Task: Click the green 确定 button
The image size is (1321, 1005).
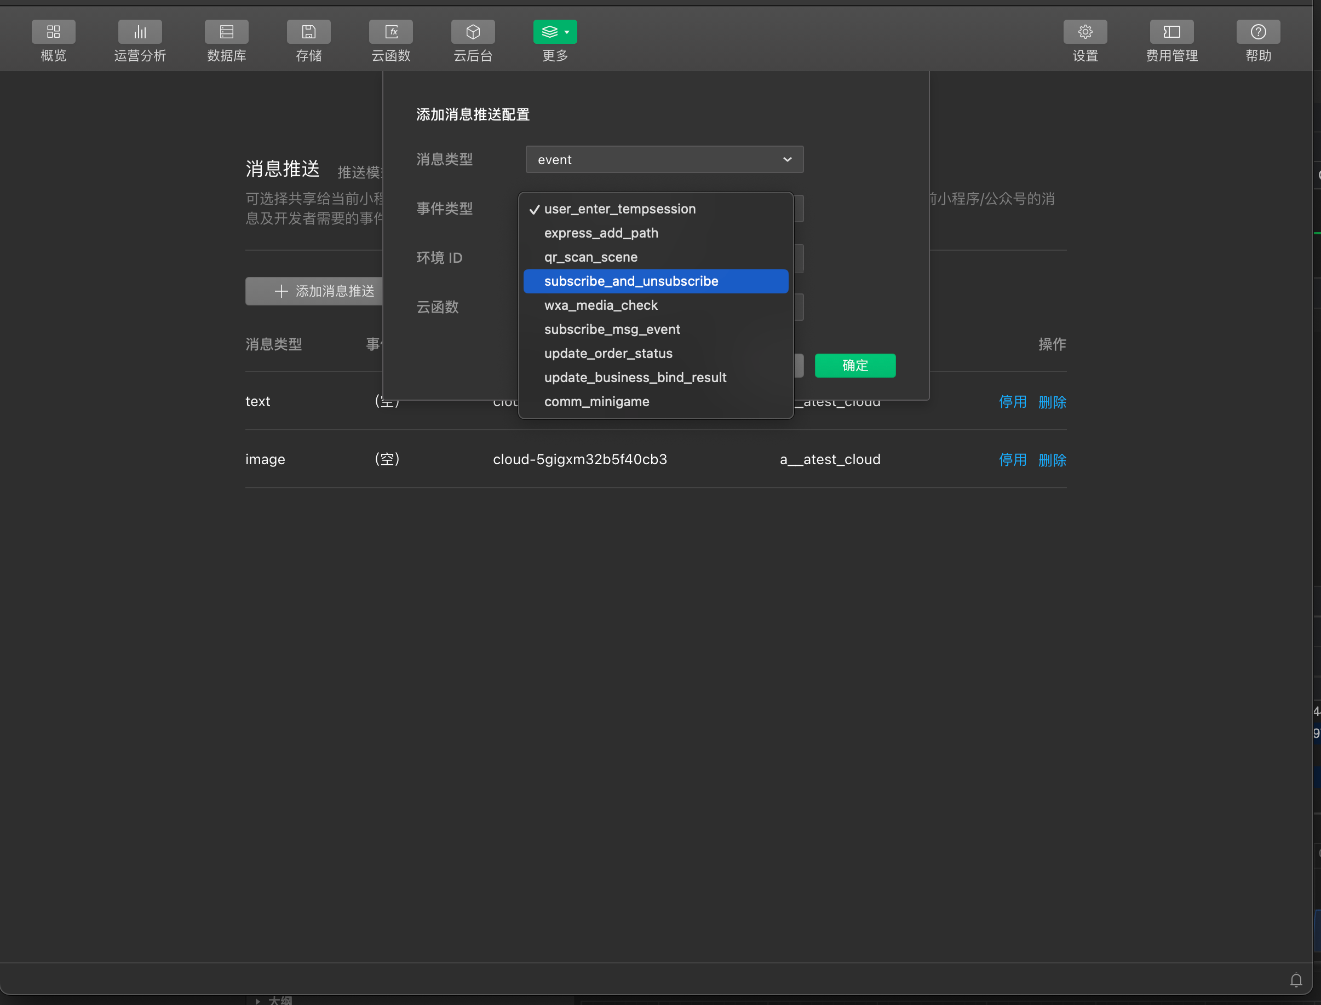Action: pos(855,366)
